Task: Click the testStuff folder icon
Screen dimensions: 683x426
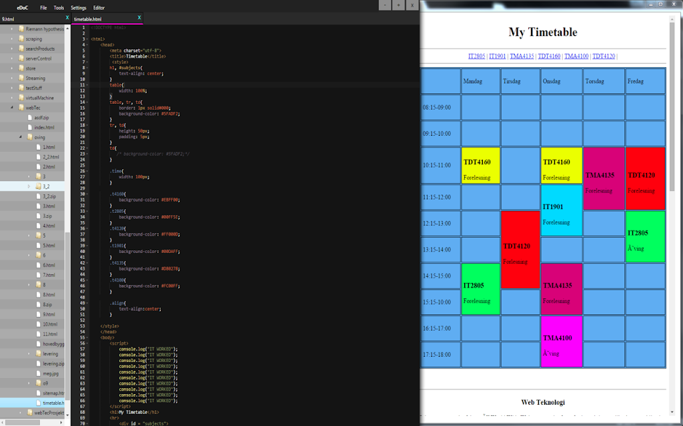Action: (21, 88)
